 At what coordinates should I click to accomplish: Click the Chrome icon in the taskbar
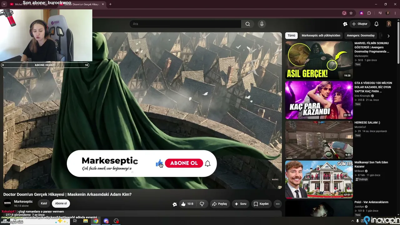(x=96, y=221)
